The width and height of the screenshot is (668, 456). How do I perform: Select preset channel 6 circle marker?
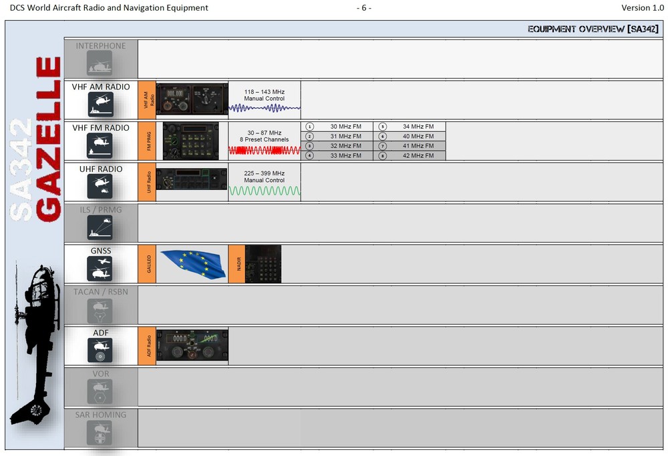383,137
